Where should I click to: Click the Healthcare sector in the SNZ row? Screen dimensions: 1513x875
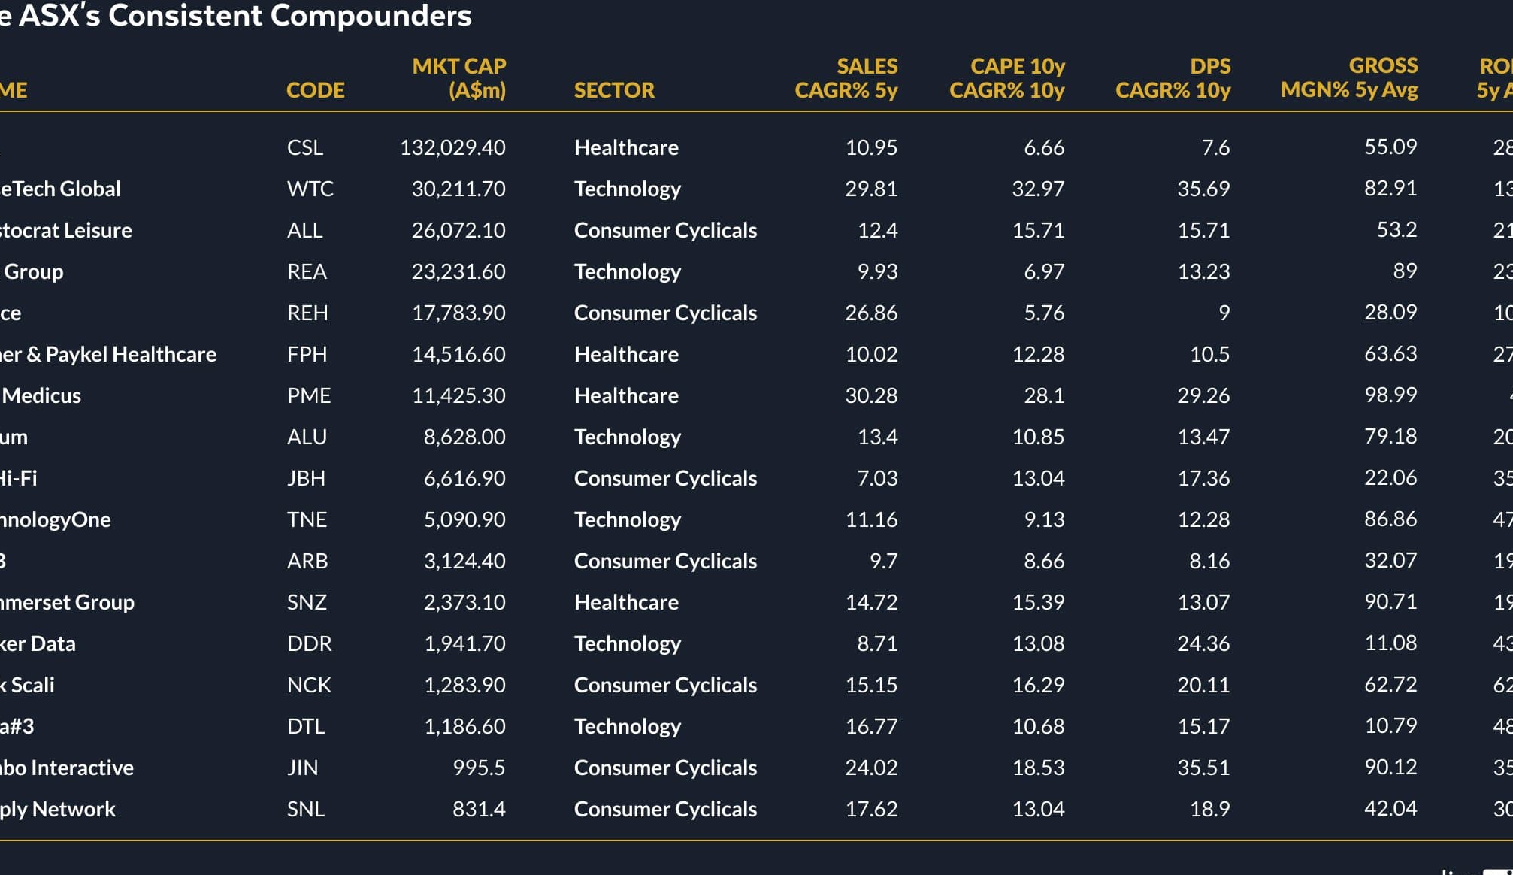pos(626,602)
